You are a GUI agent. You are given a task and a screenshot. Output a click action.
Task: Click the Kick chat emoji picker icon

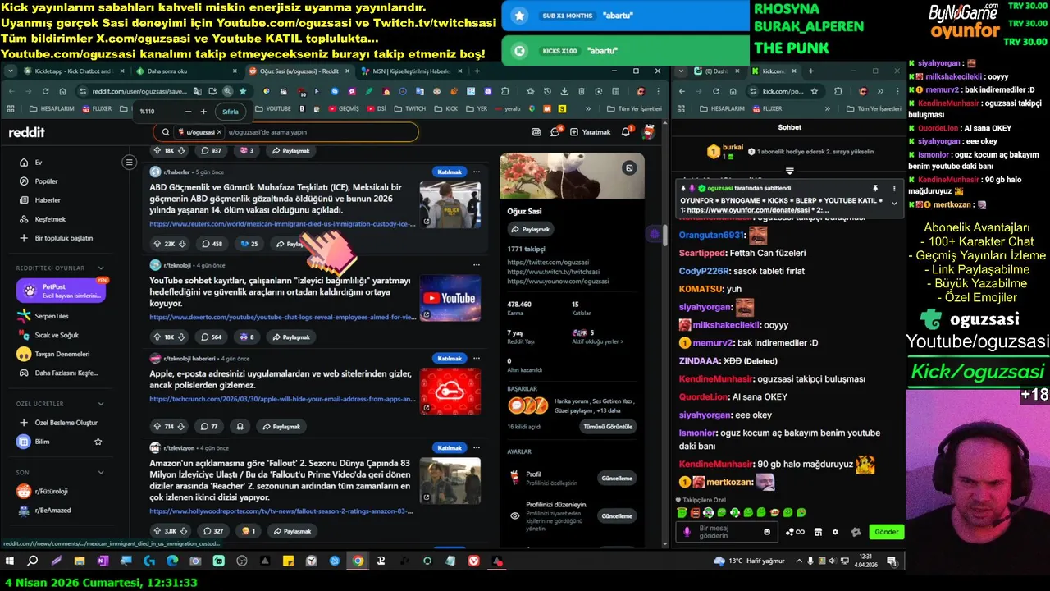tap(767, 532)
